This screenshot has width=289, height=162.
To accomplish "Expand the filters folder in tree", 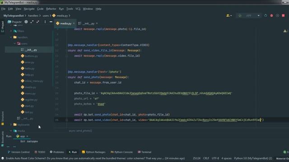I will tap(11, 31).
